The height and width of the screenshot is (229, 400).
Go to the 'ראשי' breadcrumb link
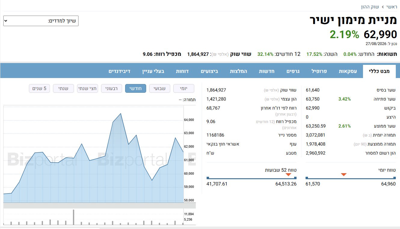(x=392, y=7)
